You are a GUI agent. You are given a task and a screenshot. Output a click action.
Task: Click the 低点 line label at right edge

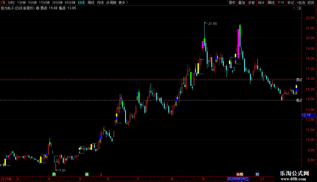point(299,100)
